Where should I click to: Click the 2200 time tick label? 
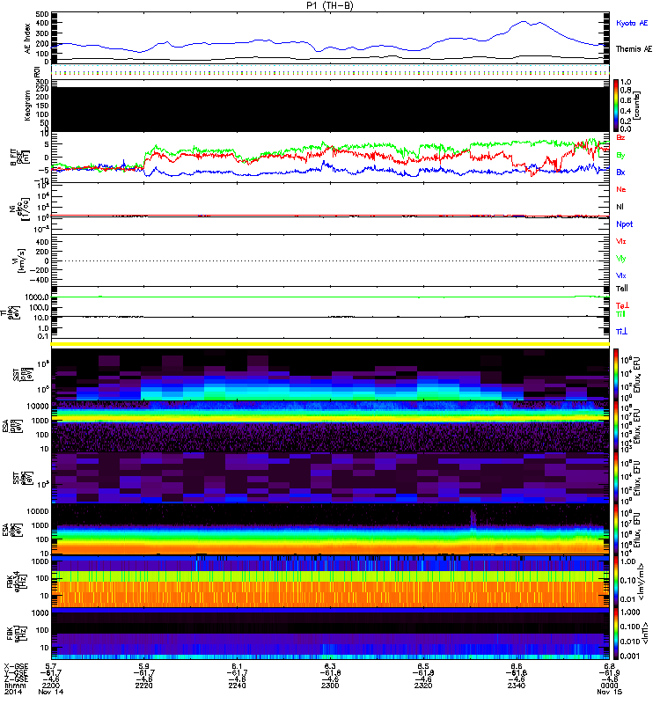tap(51, 686)
